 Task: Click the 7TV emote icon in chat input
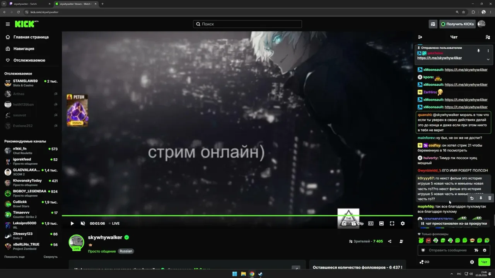click(x=476, y=250)
